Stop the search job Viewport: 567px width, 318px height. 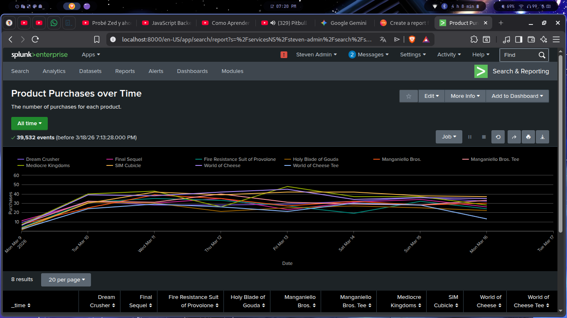[484, 137]
